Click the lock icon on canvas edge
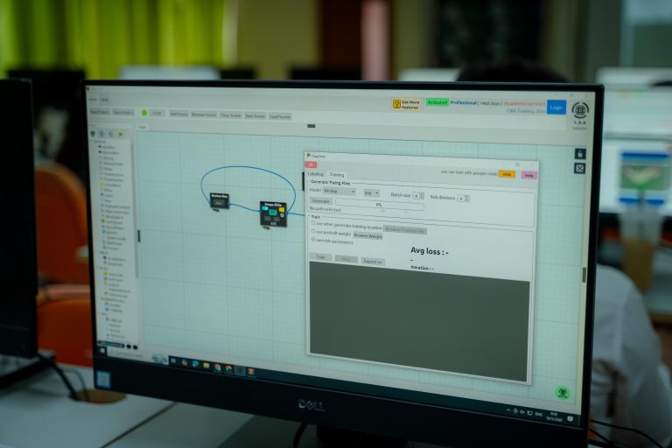 579,154
